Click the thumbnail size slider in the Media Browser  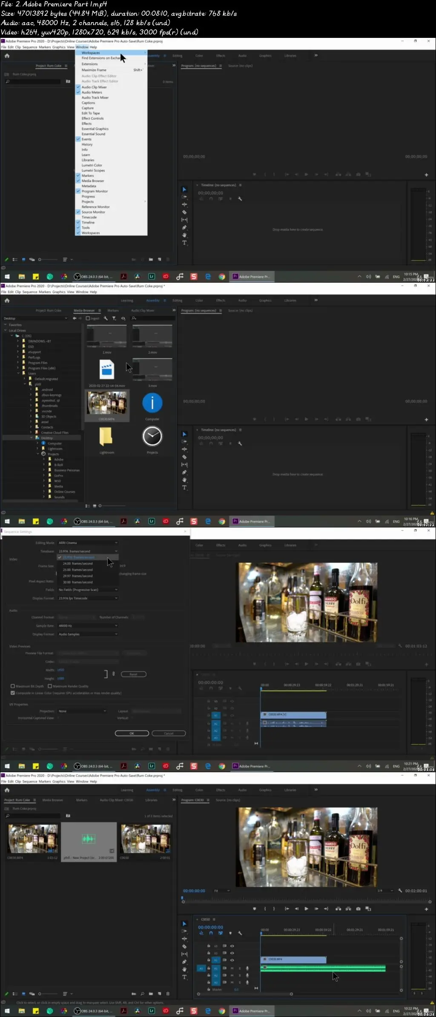coord(112,506)
